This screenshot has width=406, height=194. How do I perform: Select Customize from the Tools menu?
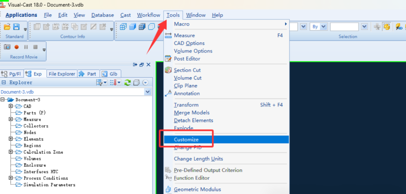(186, 140)
